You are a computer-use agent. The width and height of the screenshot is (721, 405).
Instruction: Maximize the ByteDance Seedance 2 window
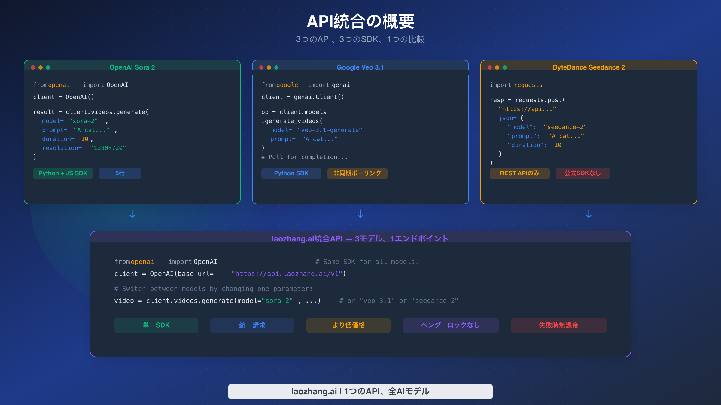pyautogui.click(x=504, y=68)
